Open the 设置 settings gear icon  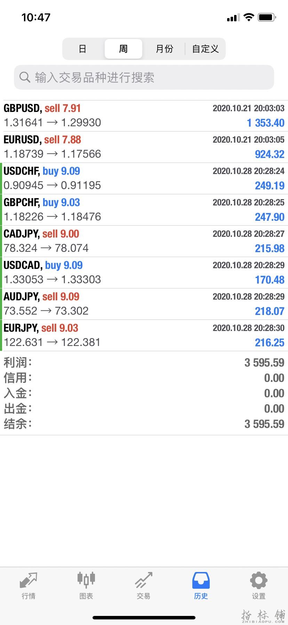pyautogui.click(x=259, y=580)
